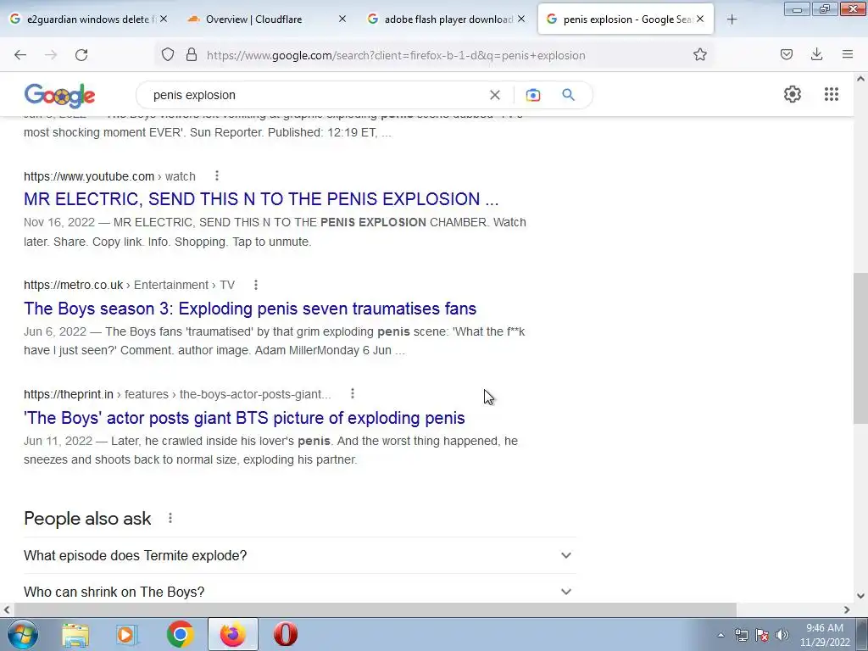Click the https://metro.co.uk breadcrumb URL
This screenshot has width=868, height=651.
tap(129, 285)
